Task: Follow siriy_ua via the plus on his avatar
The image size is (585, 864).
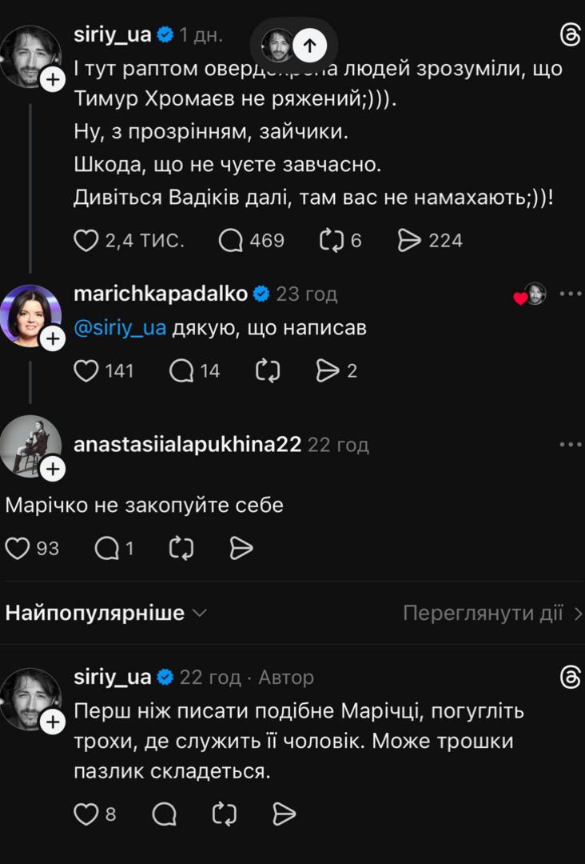Action: tap(54, 81)
